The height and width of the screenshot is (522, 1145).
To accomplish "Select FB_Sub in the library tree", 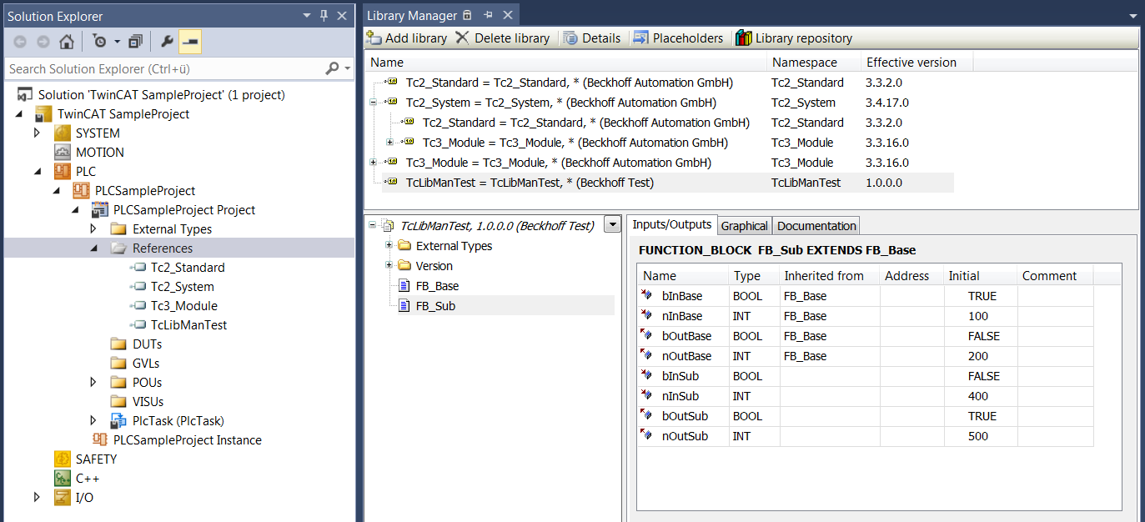I will pos(435,305).
